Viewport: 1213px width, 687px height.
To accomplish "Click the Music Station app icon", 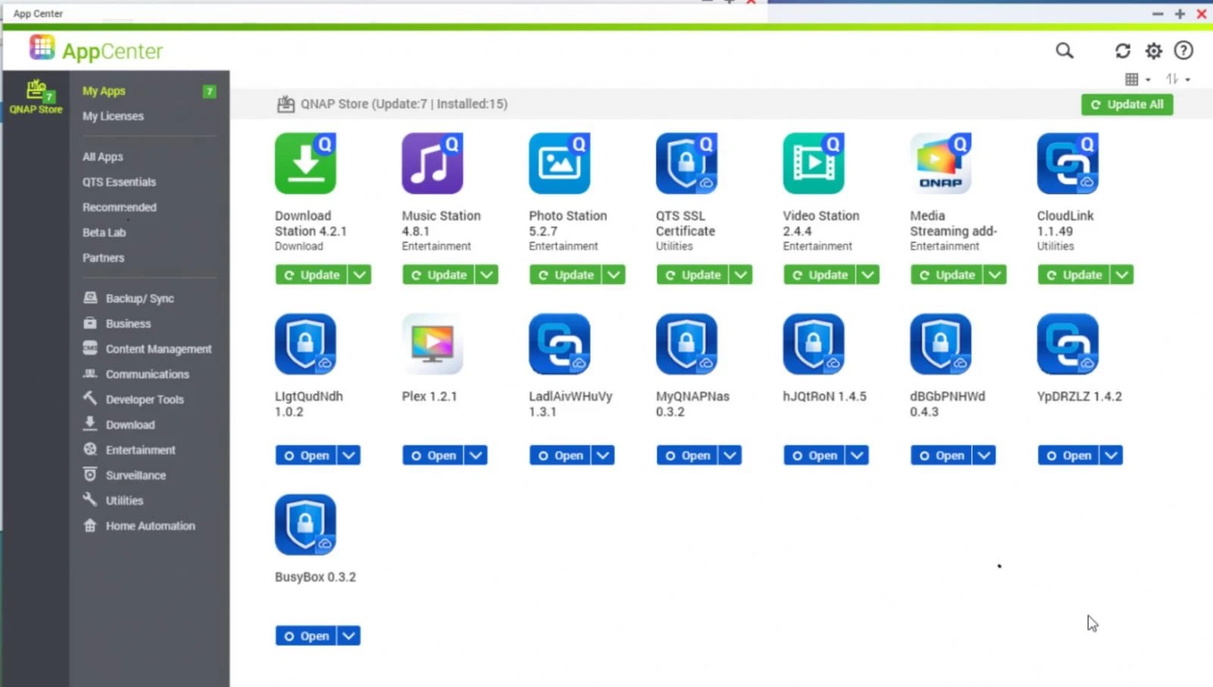I will [432, 164].
